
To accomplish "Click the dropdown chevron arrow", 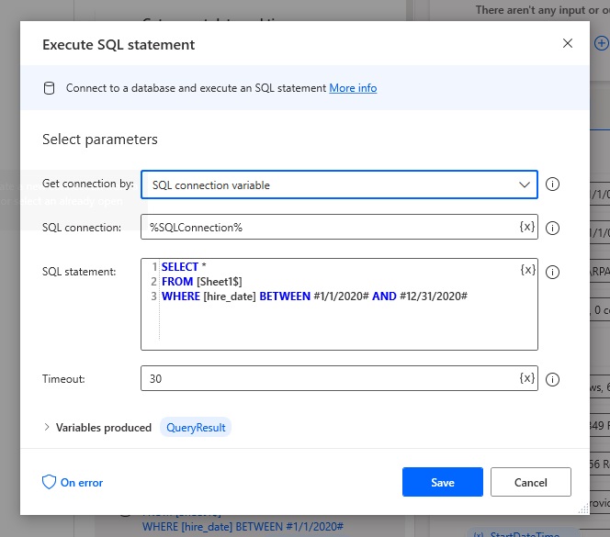I will coord(525,185).
